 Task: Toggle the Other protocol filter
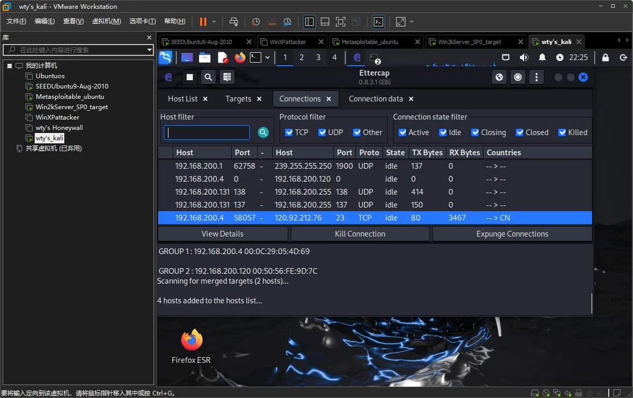click(x=357, y=132)
